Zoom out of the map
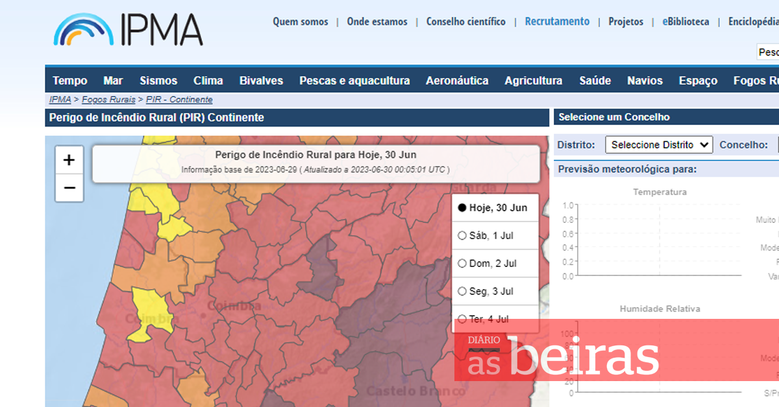Viewport: 779px width, 407px height. point(69,189)
